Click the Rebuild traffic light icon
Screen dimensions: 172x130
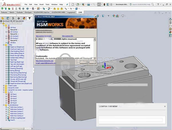pyautogui.click(x=104, y=4)
